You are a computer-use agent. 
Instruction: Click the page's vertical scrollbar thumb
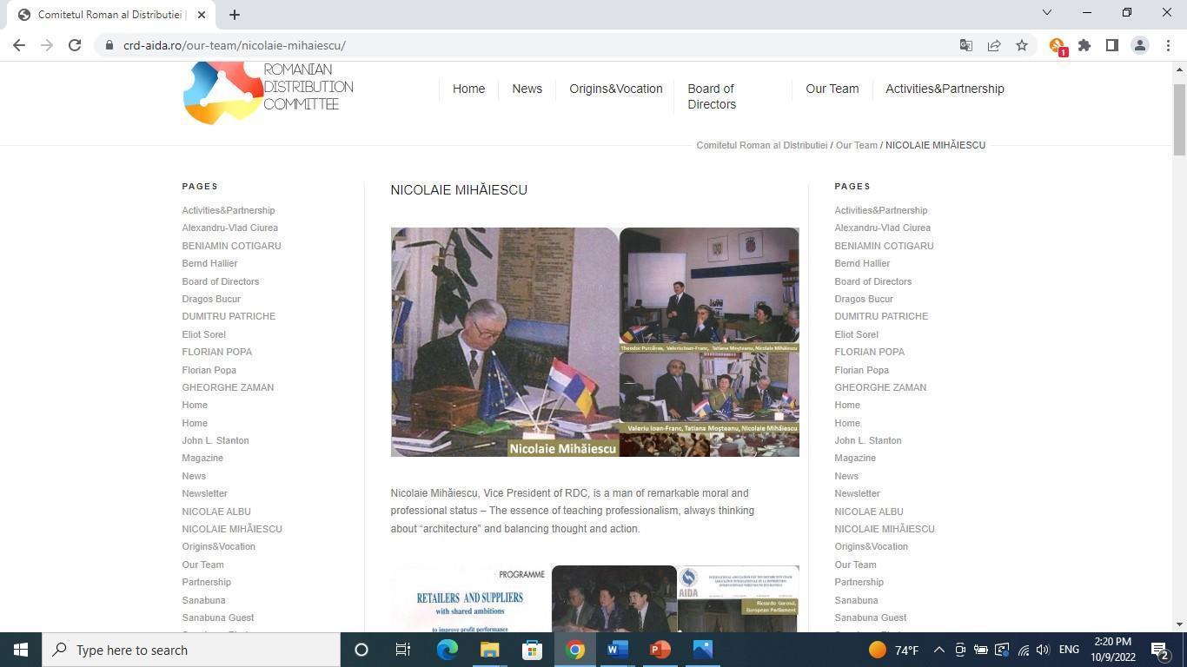coord(1179,120)
